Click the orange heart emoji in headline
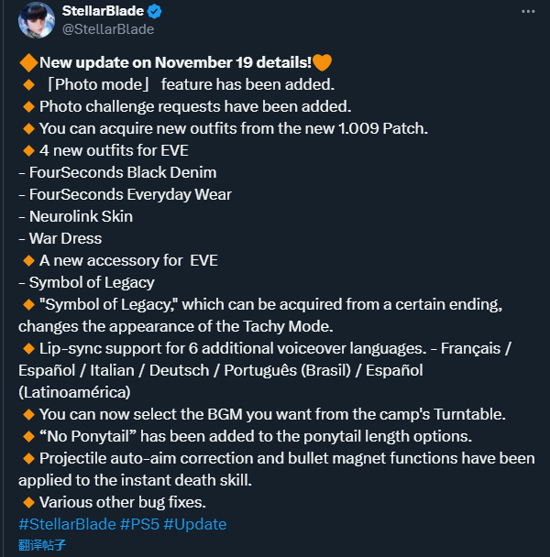550x557 pixels. 322,62
